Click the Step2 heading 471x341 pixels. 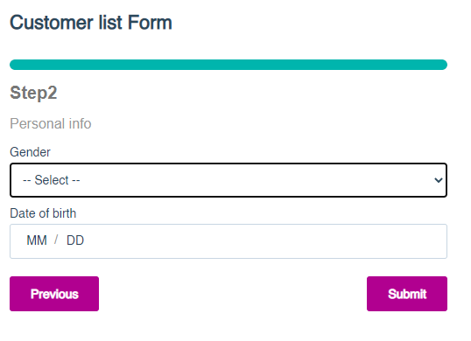[33, 93]
